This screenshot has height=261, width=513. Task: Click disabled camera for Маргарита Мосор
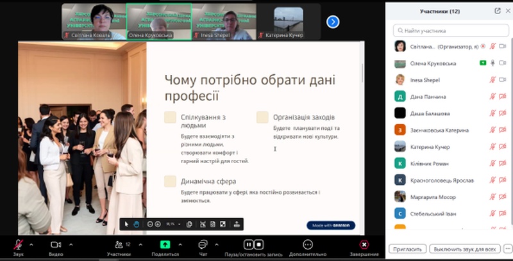503,197
